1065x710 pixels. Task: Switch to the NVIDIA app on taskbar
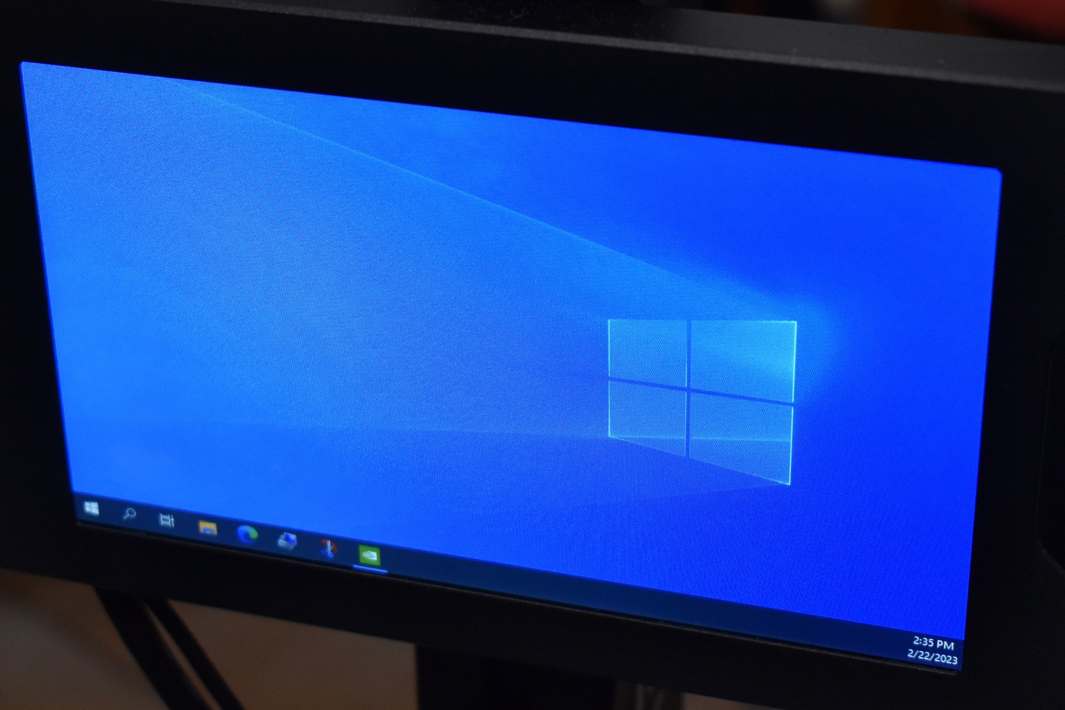pyautogui.click(x=370, y=555)
